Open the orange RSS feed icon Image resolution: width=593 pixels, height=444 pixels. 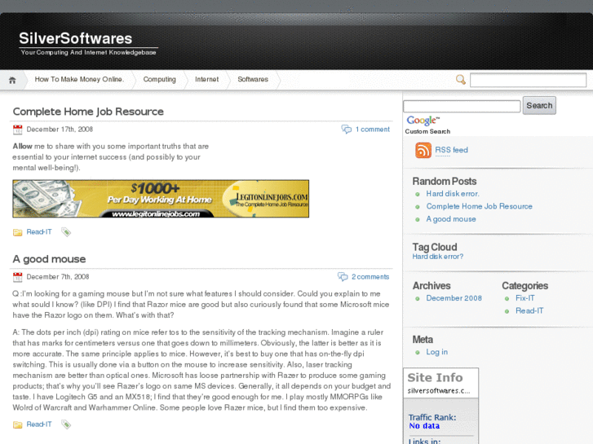pos(423,150)
